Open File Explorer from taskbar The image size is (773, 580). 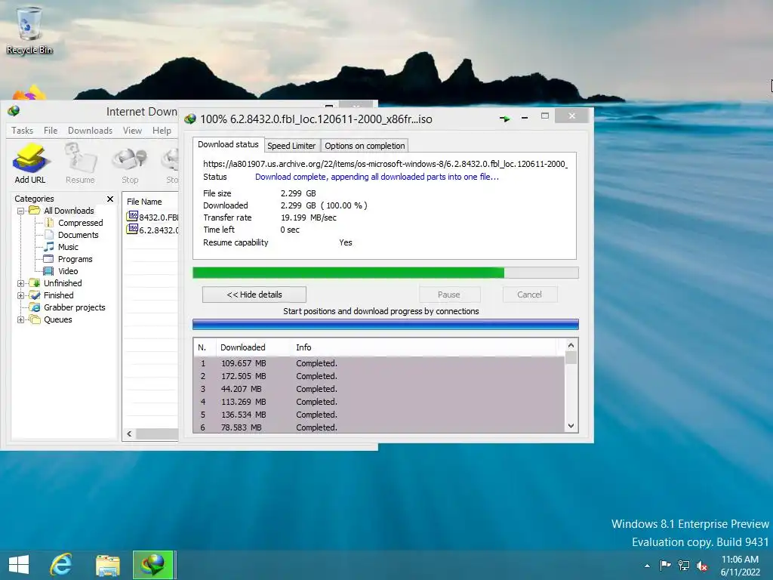coord(107,565)
